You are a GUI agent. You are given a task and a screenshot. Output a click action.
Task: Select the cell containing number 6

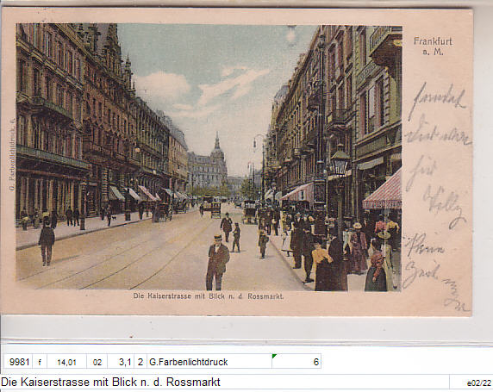[296, 362]
